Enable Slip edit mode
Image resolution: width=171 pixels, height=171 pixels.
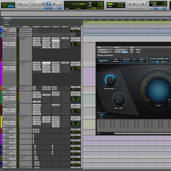(5, 6)
